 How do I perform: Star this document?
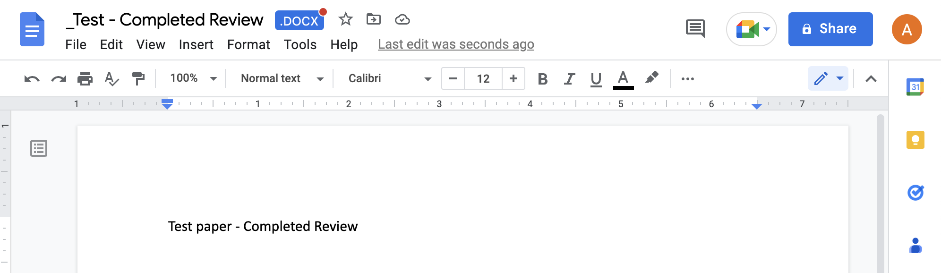point(346,19)
